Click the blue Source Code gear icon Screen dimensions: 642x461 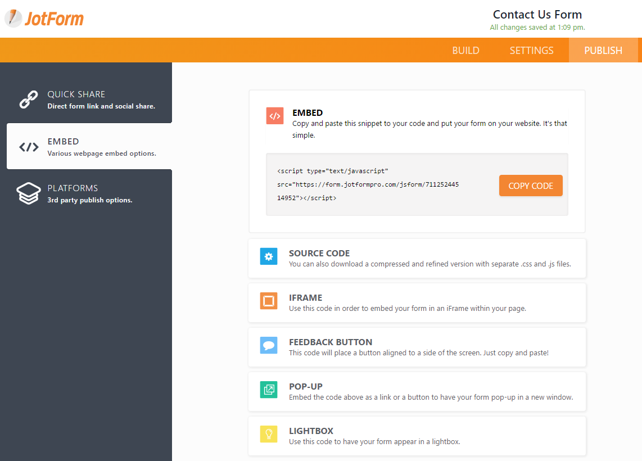click(269, 256)
